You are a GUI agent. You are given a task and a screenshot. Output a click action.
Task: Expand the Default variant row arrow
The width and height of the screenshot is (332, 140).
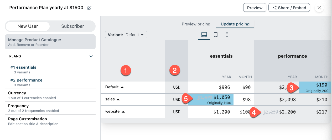pyautogui.click(x=122, y=87)
